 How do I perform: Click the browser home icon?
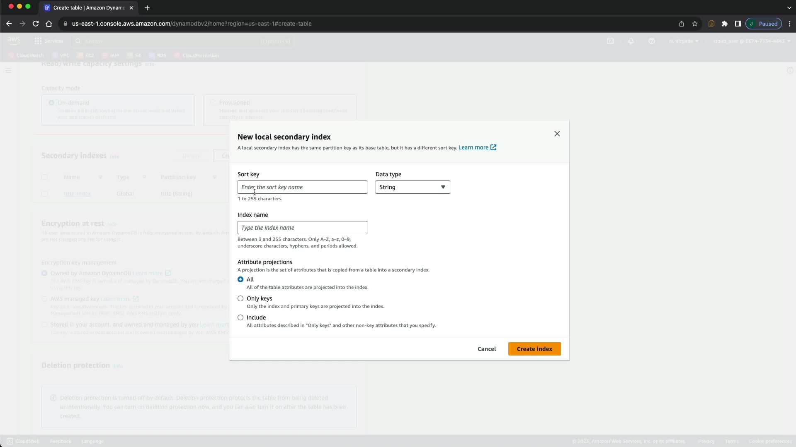[49, 24]
